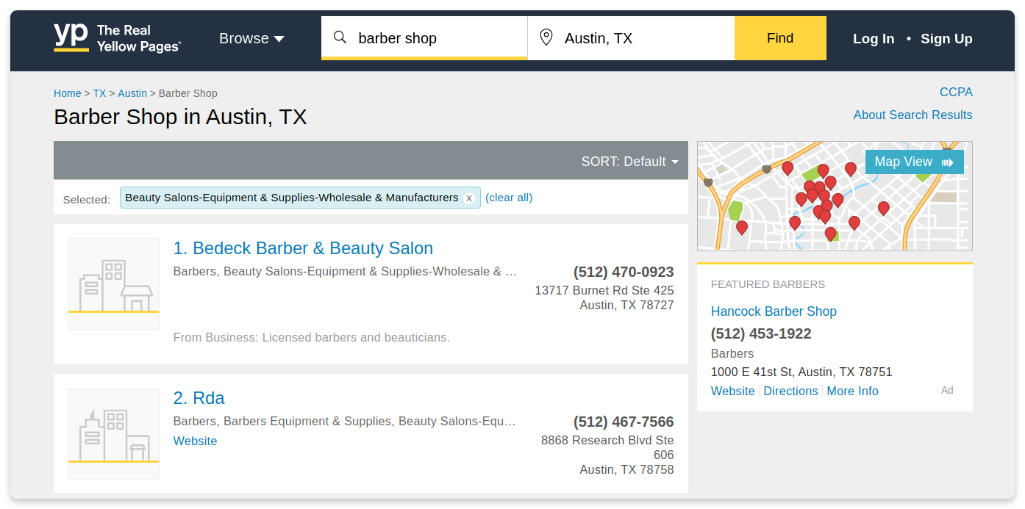Switch to Map View

click(x=914, y=162)
